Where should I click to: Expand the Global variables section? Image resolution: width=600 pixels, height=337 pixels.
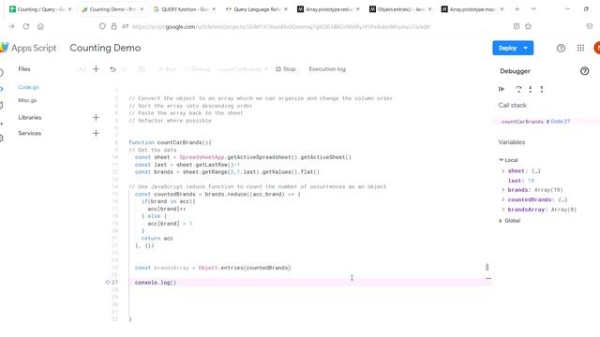[501, 221]
